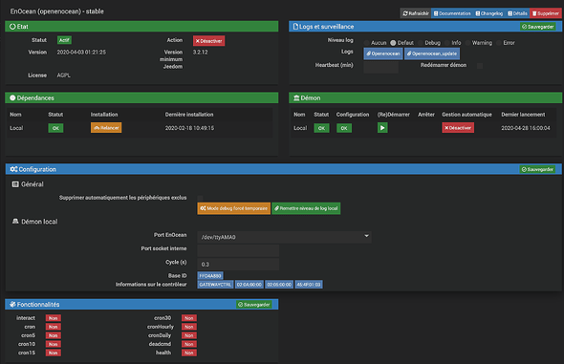
Task: Select the Error log level
Action: tap(499, 43)
